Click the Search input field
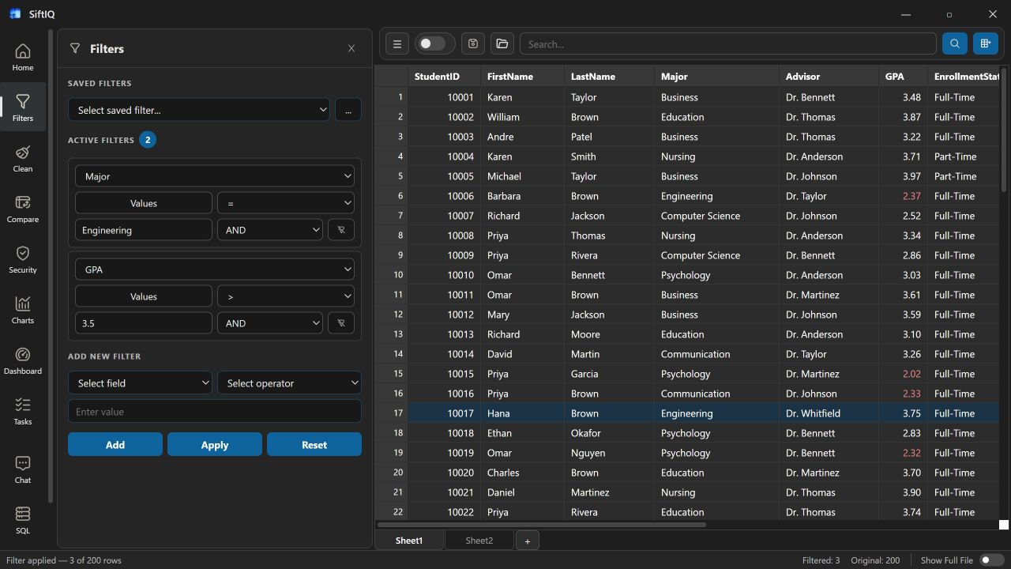 pos(727,44)
